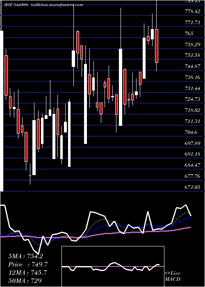Screen dimensions: 205x287
Task: Click the 671.05 price axis label
Action: point(192,187)
